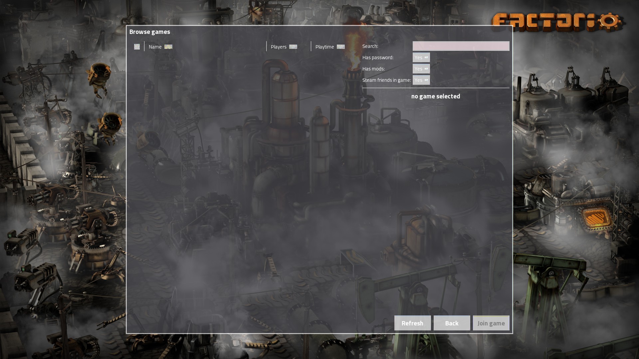
Task: Click the Join game button
Action: (491, 323)
